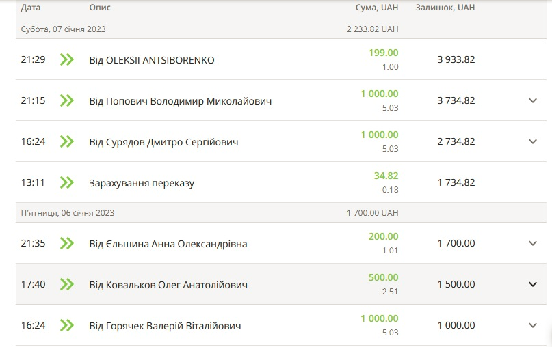Screen dimensions: 552x347
Task: Click transfer icon beside Сурядов Дмитро Сергійович
Action: click(66, 141)
